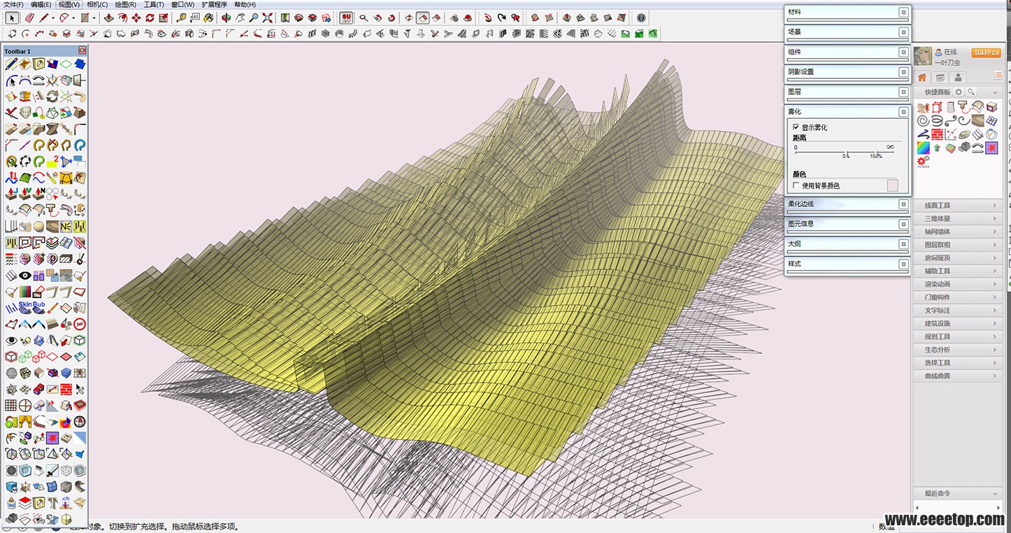The width and height of the screenshot is (1011, 533).
Task: Open the 三维体量 category
Action: 958,219
